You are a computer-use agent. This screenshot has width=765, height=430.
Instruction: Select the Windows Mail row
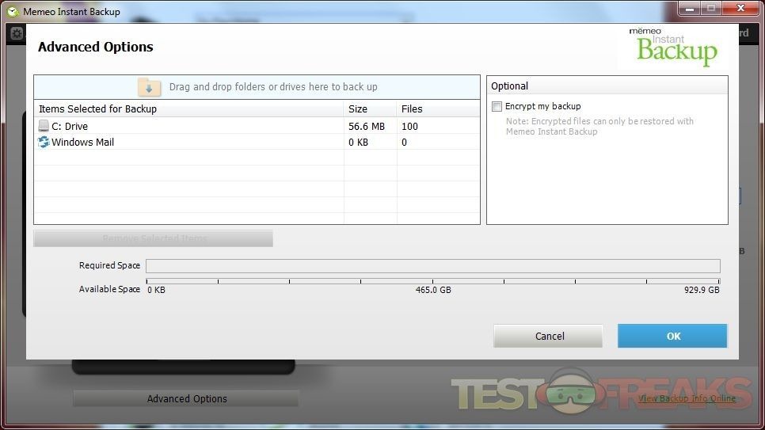click(x=82, y=143)
